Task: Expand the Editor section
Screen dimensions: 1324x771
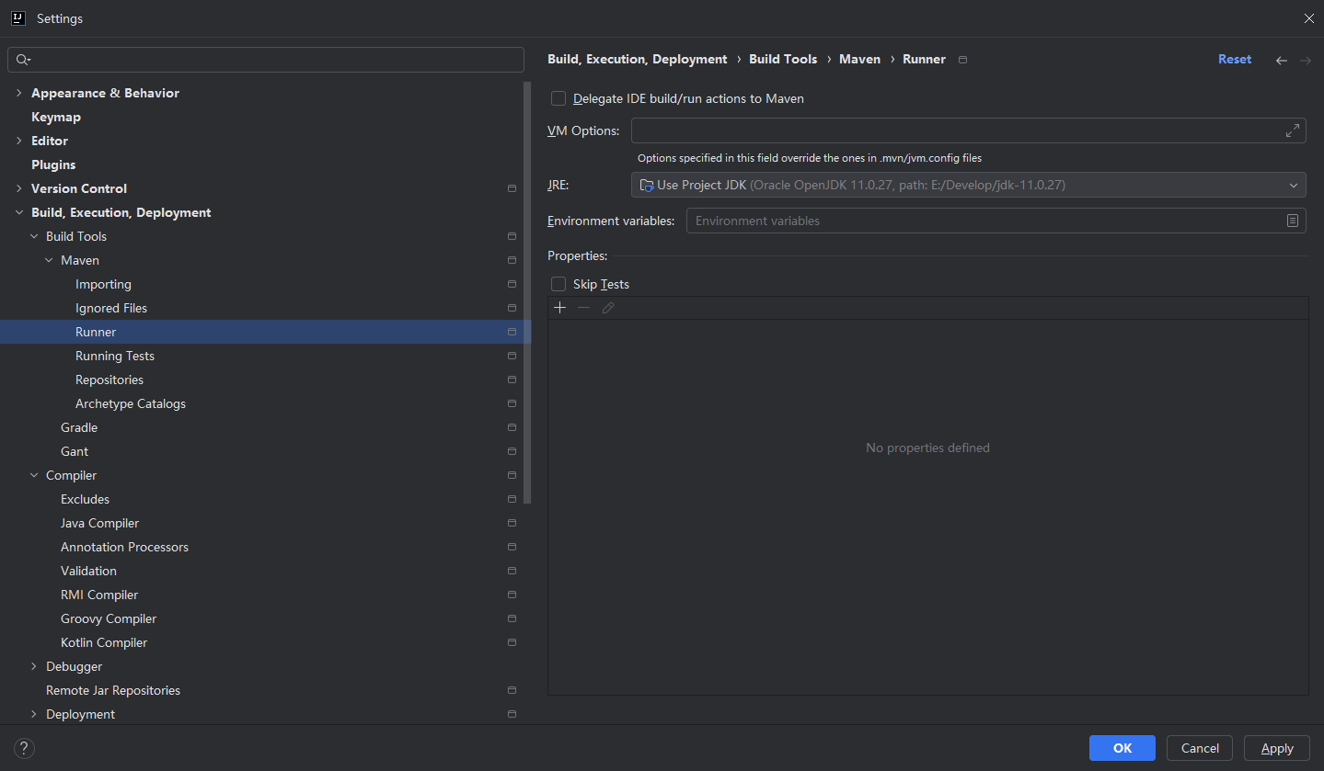Action: 19,141
